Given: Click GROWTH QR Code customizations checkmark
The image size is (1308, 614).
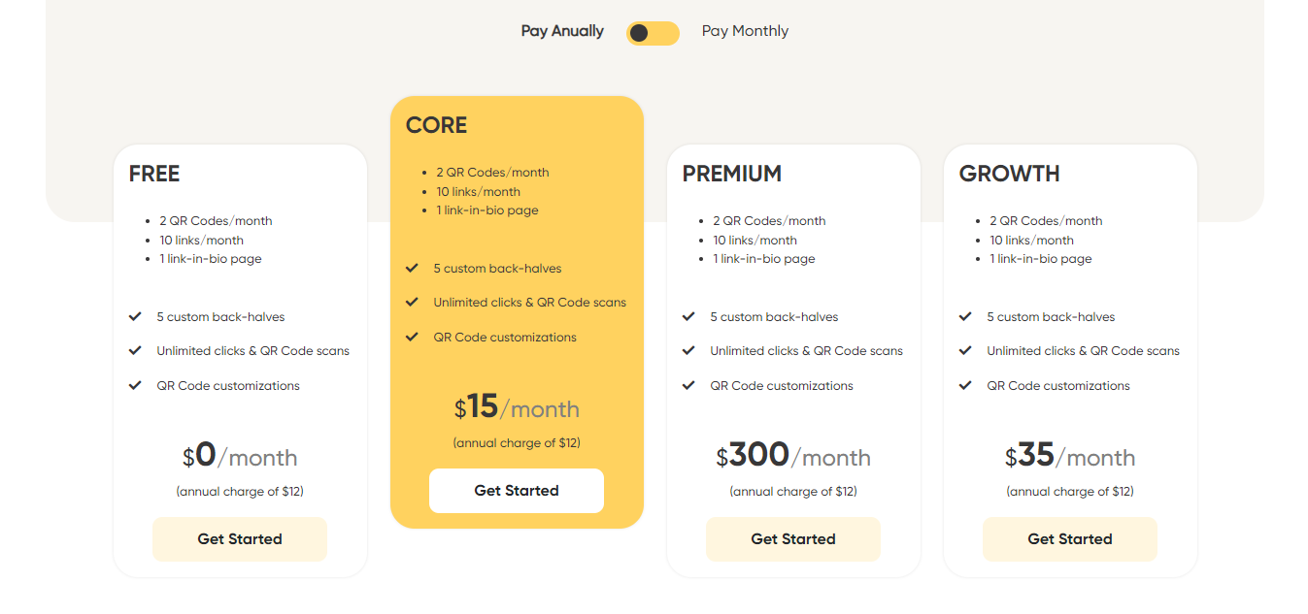Looking at the screenshot, I should (965, 386).
